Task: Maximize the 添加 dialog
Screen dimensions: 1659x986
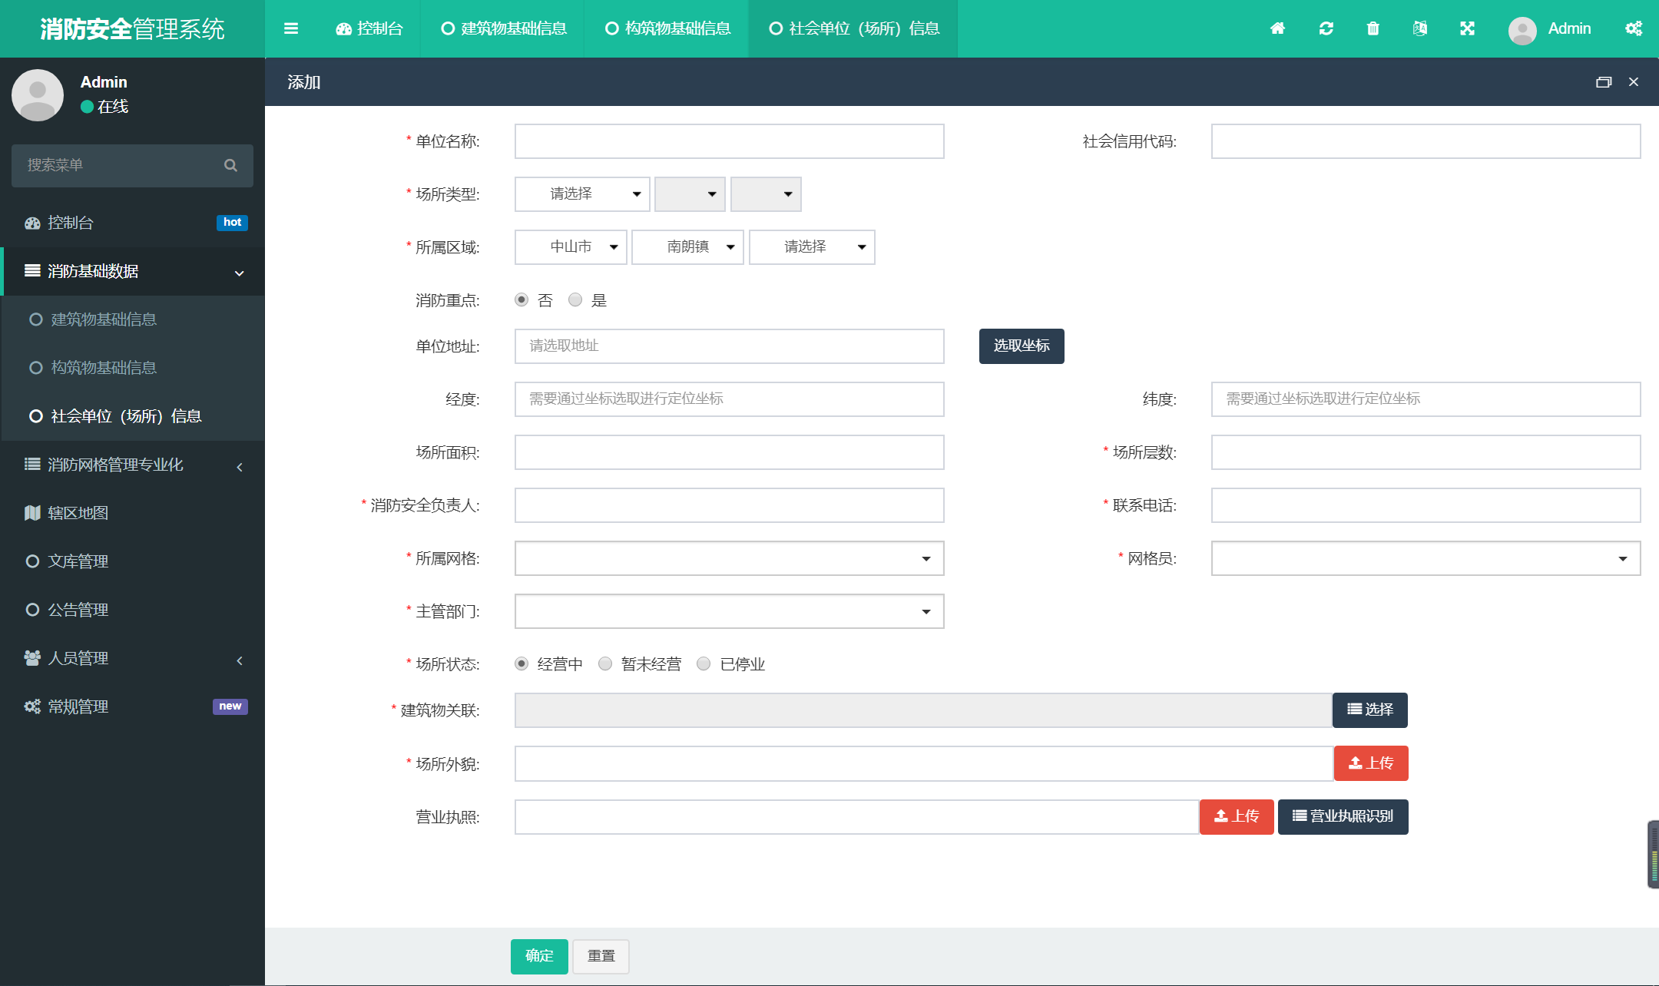Action: click(1604, 82)
